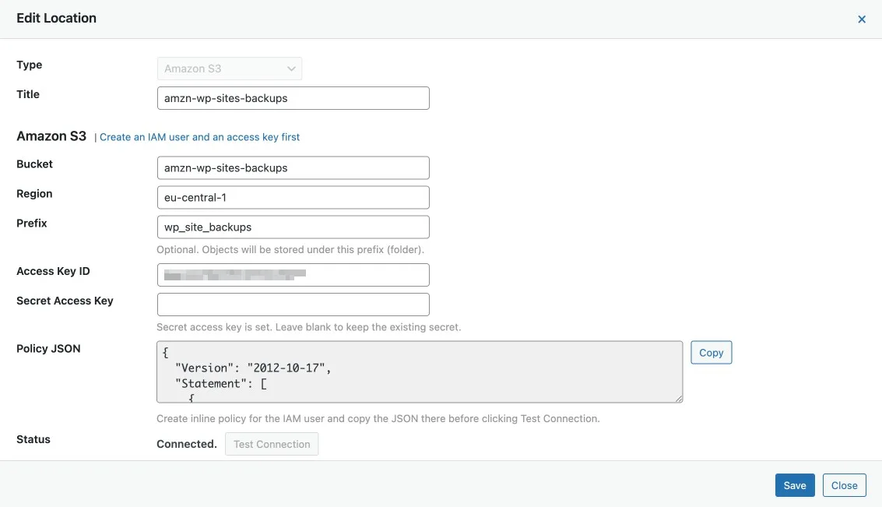Click the Bucket field label
882x507 pixels.
click(35, 164)
